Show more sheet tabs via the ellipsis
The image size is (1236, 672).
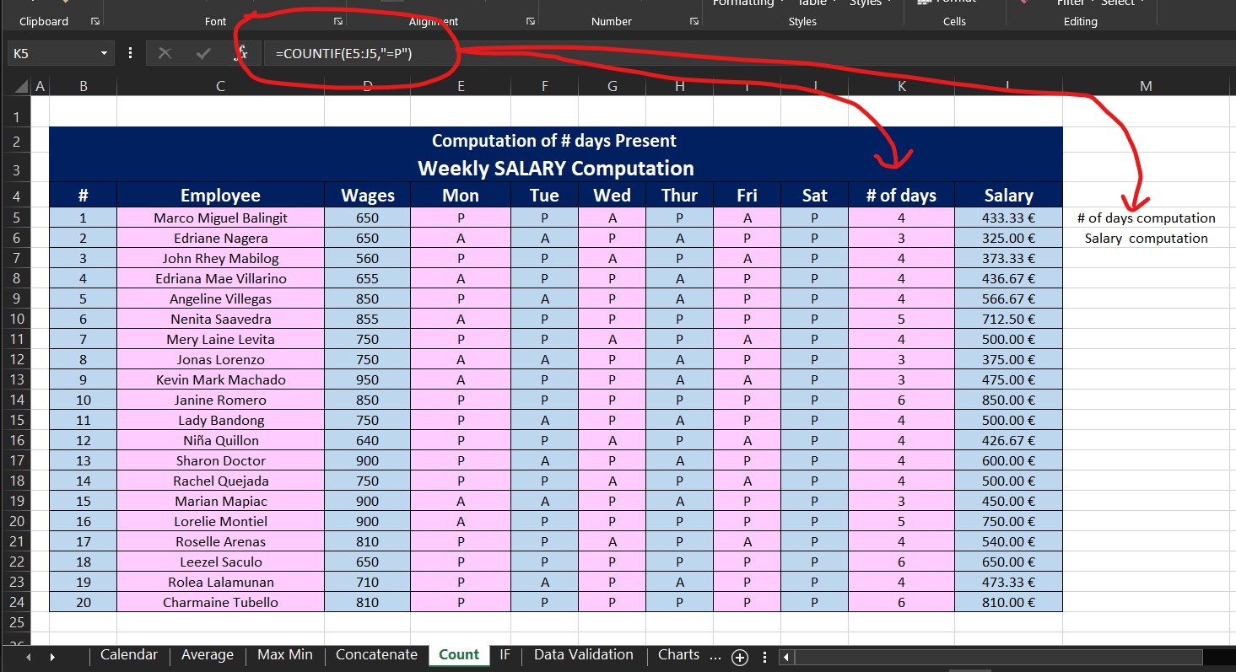click(x=715, y=655)
